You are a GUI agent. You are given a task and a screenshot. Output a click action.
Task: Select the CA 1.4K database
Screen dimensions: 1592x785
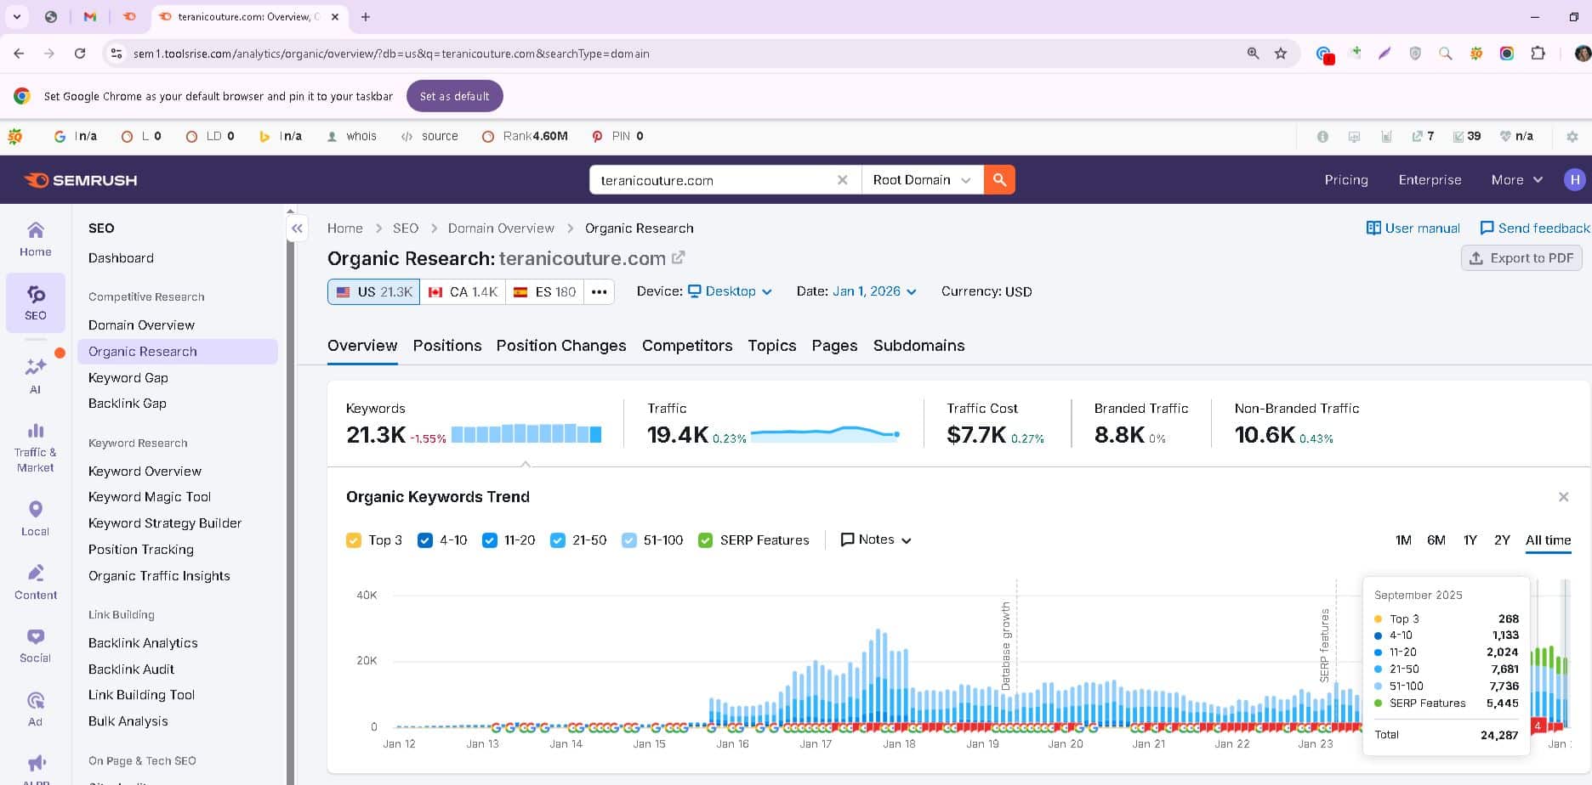click(463, 291)
